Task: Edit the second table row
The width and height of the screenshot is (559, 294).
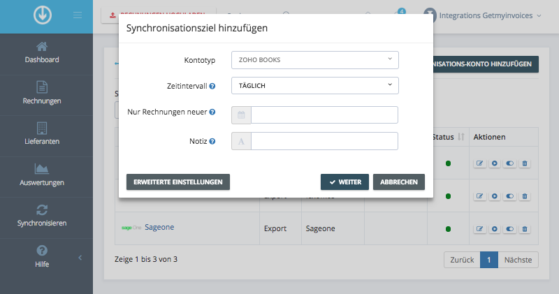Action: point(480,196)
